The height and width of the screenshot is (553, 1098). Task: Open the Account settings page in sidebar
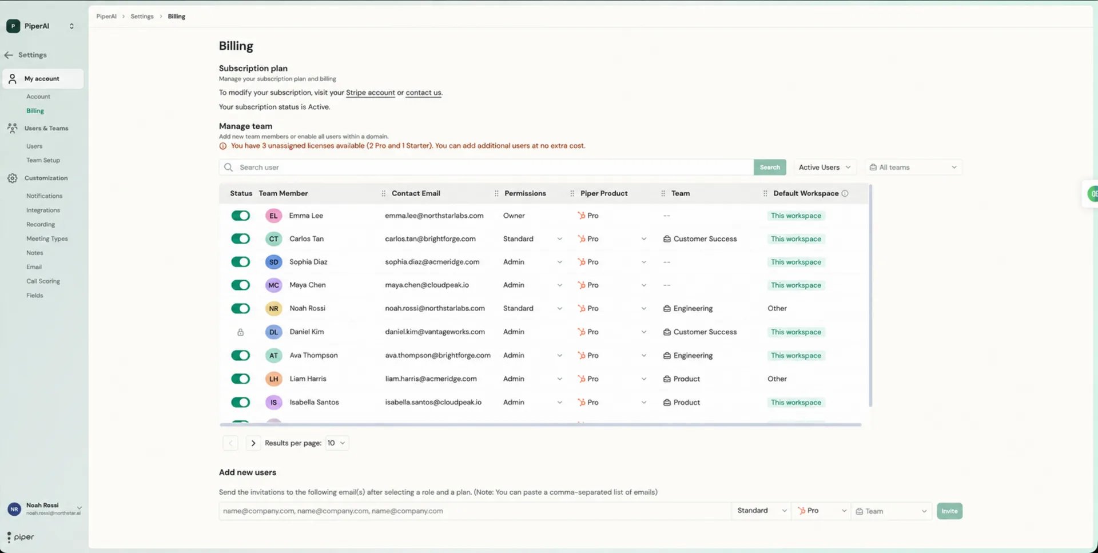[38, 97]
